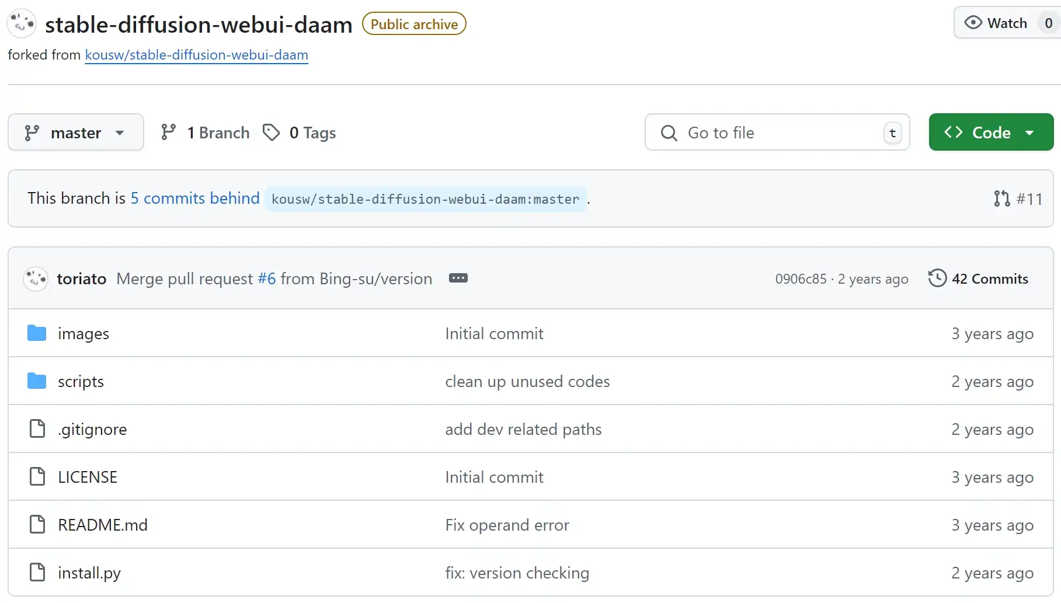Screen dimensions: 1061x603
Task: Expand commit message ellipsis button
Action: (458, 278)
